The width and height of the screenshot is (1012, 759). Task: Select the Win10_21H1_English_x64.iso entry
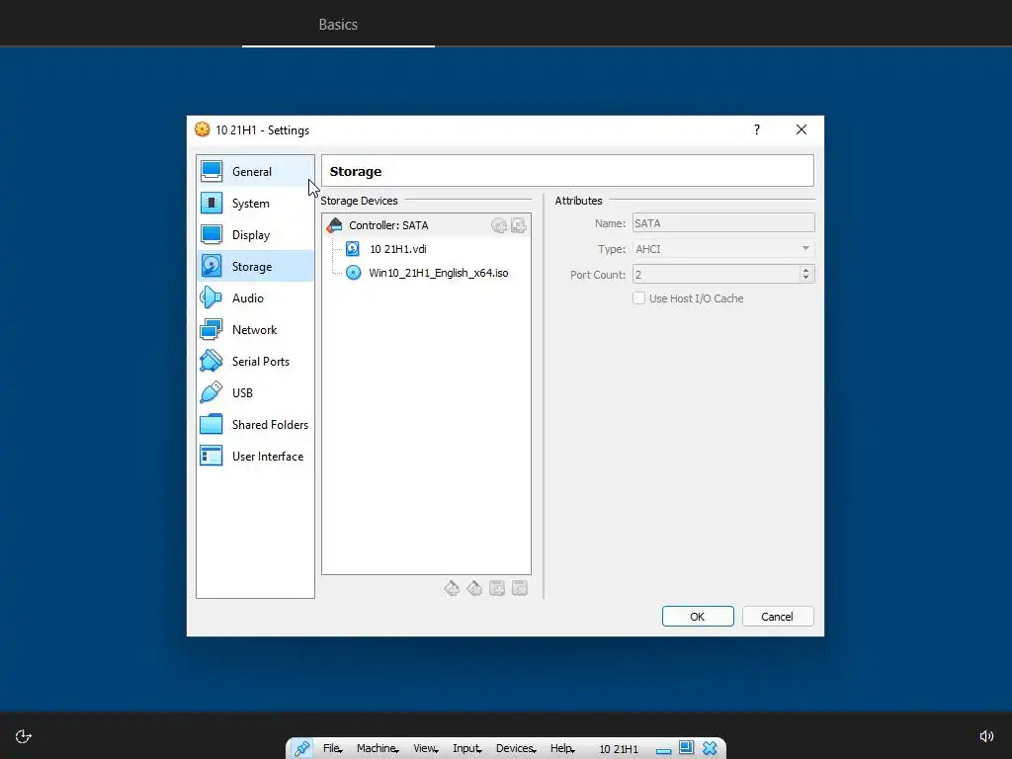tap(438, 273)
